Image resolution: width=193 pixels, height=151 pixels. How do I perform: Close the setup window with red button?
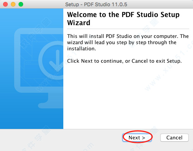(5, 4)
